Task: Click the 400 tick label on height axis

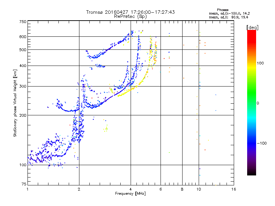Action: pos(23,66)
